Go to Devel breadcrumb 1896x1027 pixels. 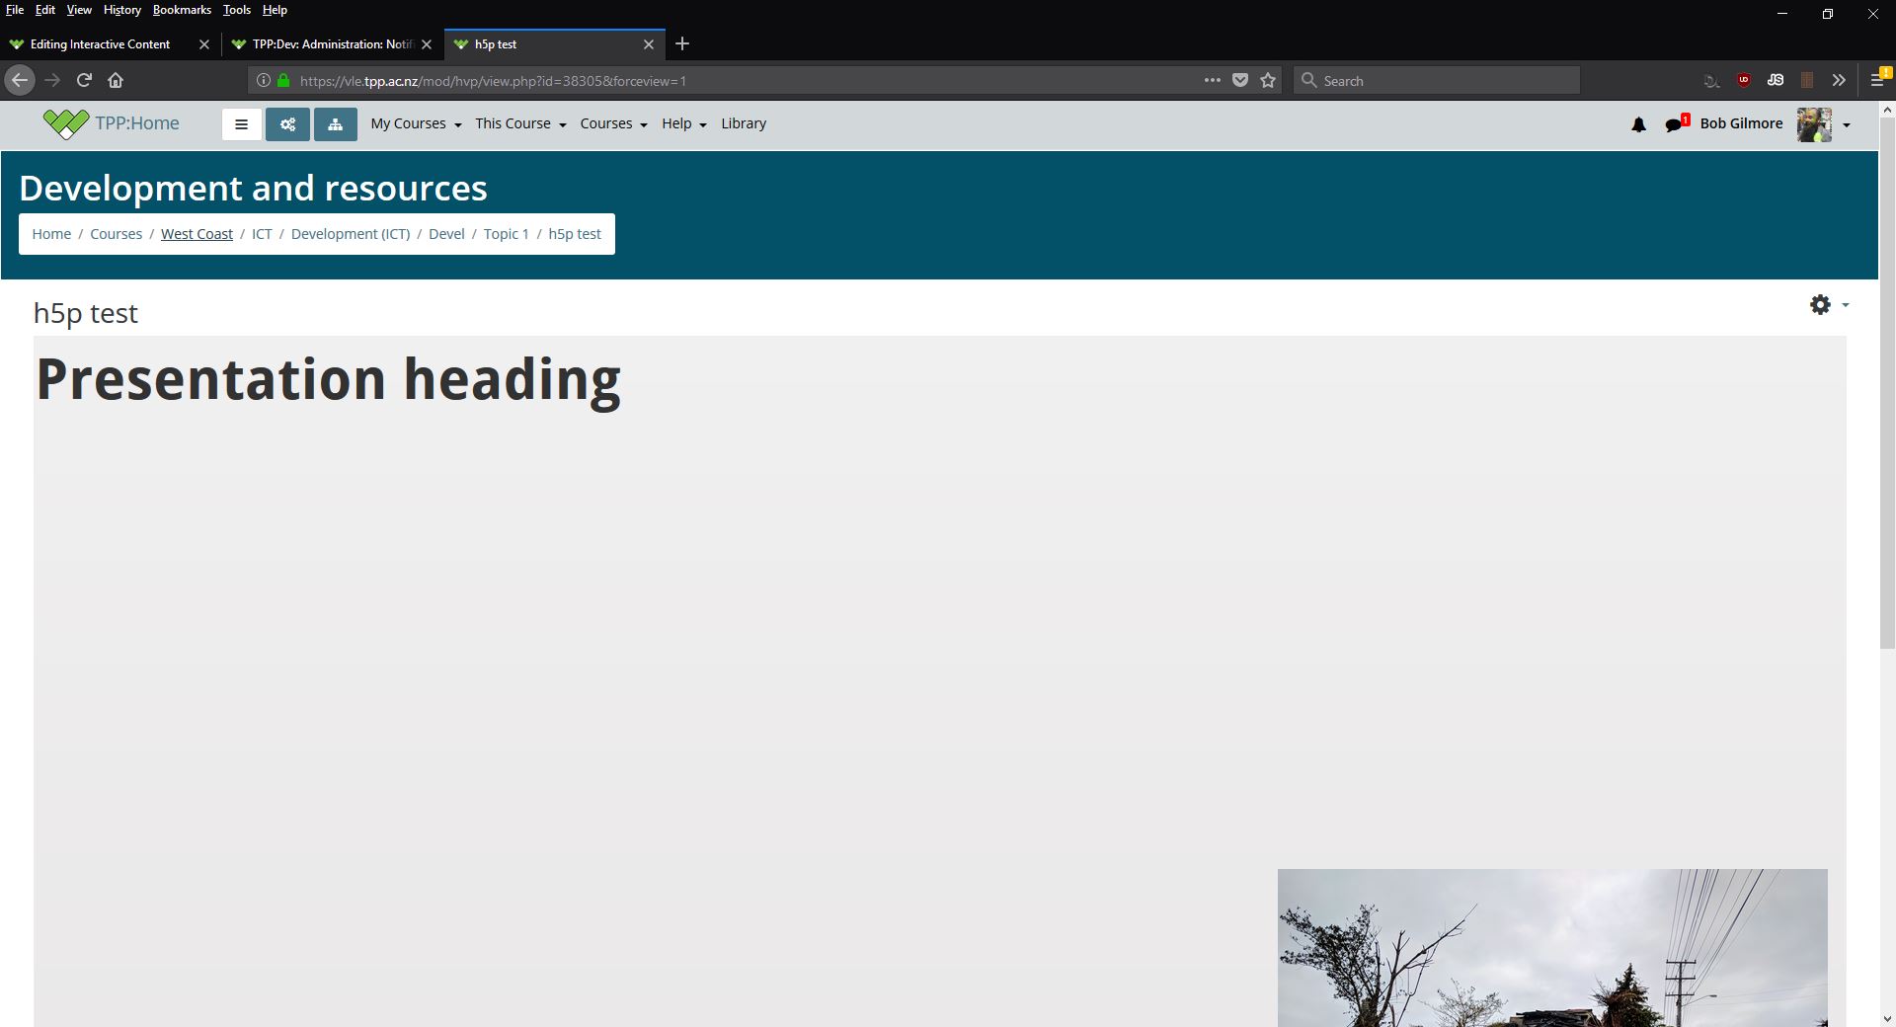point(446,234)
